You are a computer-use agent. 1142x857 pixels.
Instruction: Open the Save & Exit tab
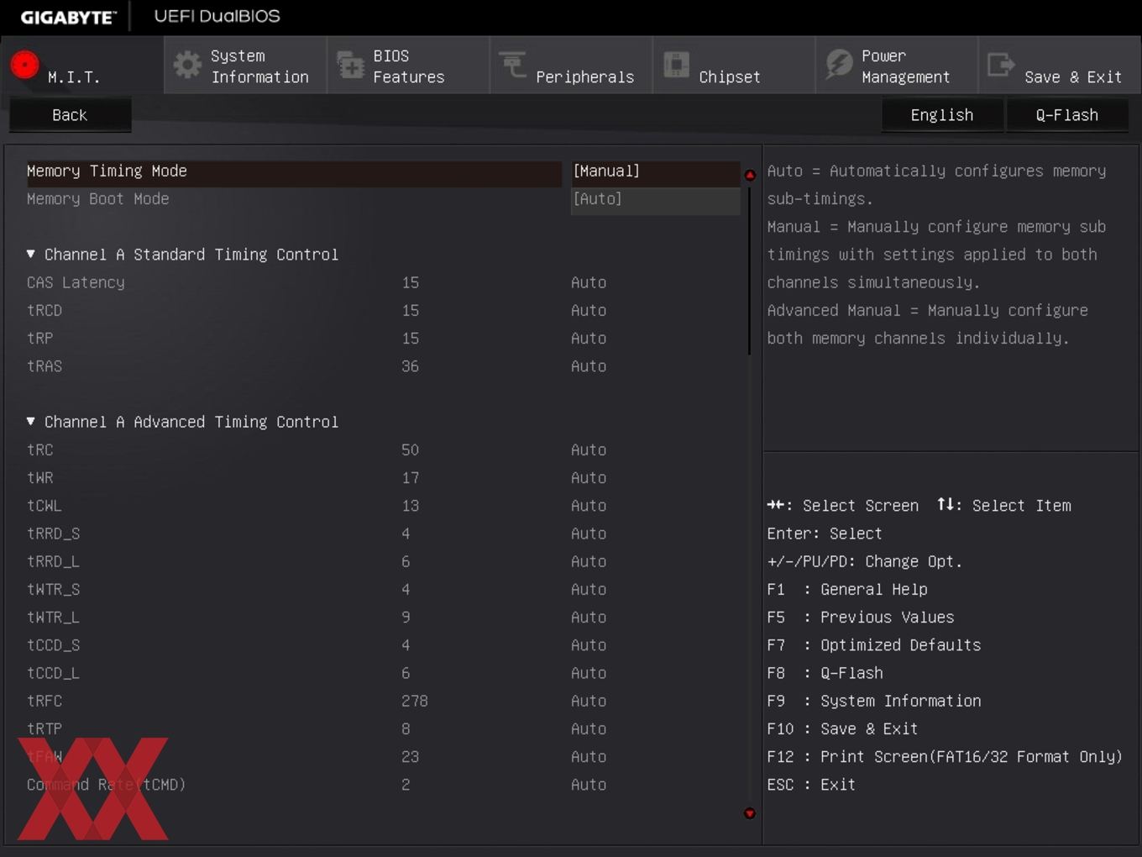coord(1060,65)
